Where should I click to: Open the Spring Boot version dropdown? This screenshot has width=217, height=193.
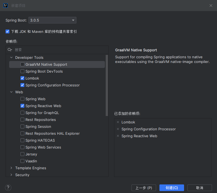[x=52, y=20]
